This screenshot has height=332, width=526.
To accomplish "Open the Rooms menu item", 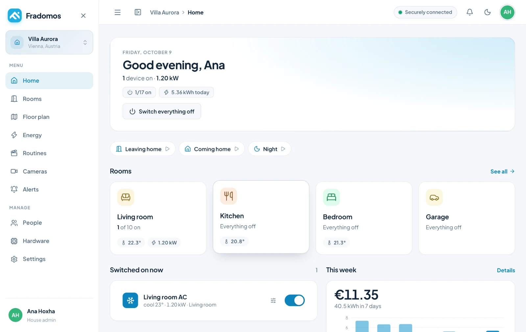I will tap(49, 99).
